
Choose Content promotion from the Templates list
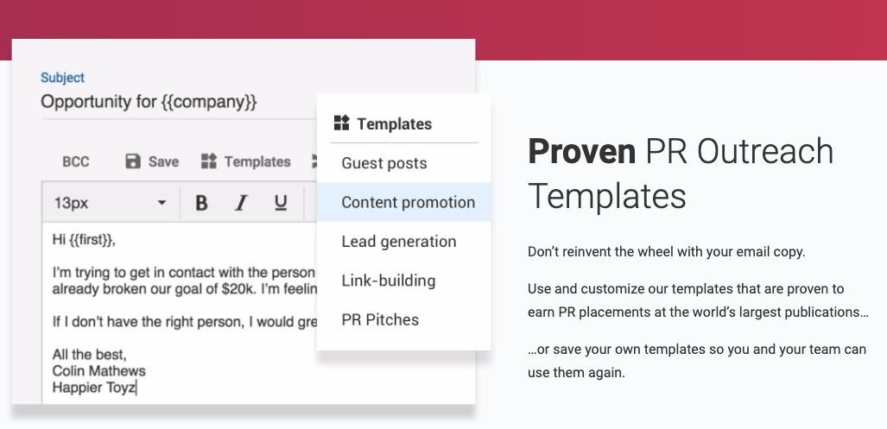coord(404,202)
